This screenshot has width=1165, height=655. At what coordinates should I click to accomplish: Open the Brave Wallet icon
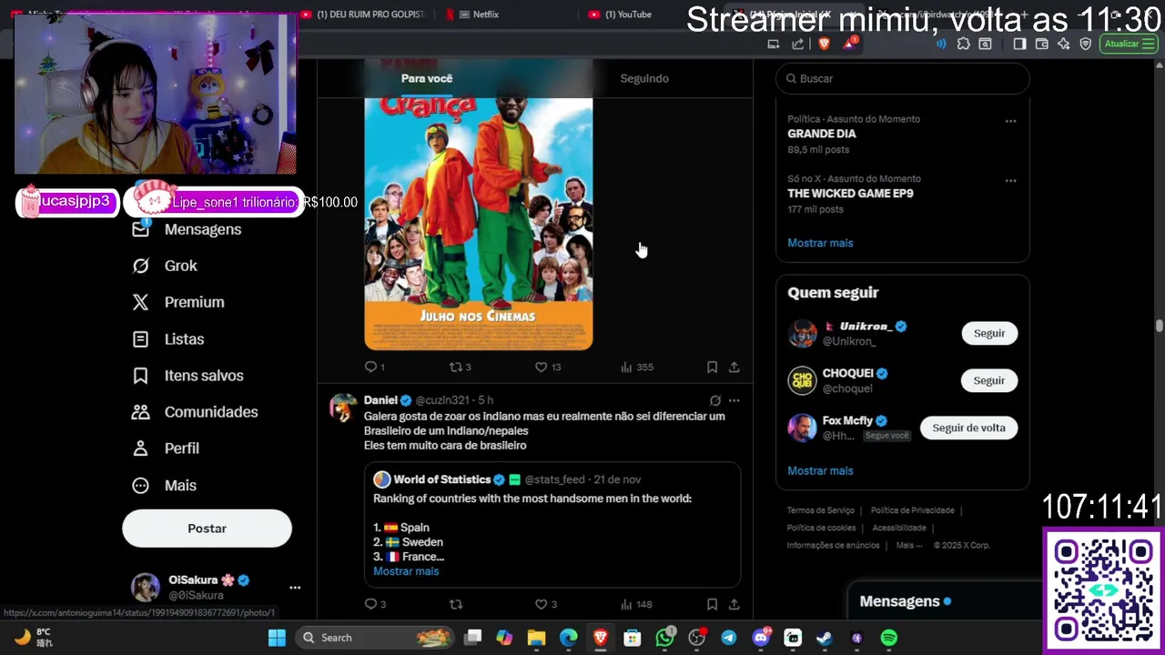[x=1042, y=44]
